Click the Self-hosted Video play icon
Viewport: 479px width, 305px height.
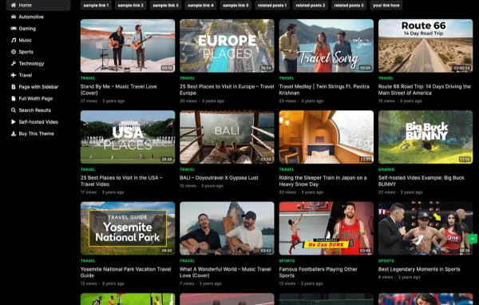pos(14,121)
